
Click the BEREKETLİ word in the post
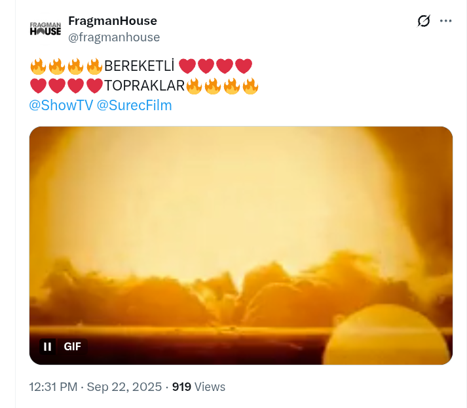pos(139,66)
